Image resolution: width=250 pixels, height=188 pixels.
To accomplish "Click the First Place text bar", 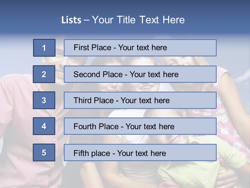I will [140, 48].
